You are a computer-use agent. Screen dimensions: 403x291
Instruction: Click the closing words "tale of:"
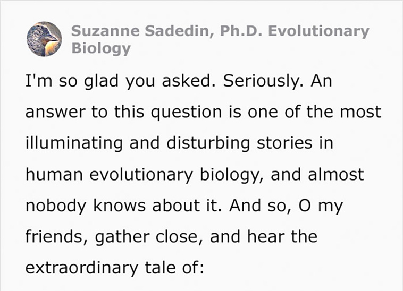[174, 268]
